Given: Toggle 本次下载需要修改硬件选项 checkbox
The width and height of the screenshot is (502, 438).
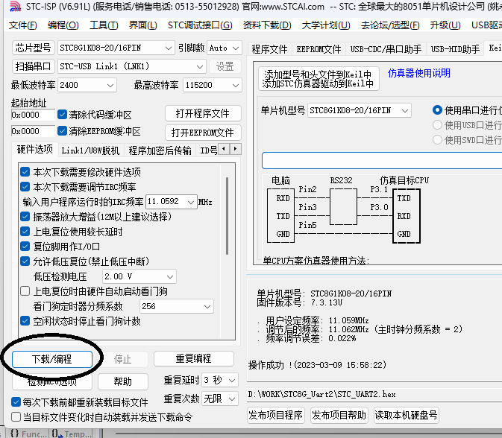Looking at the screenshot, I should [25, 171].
